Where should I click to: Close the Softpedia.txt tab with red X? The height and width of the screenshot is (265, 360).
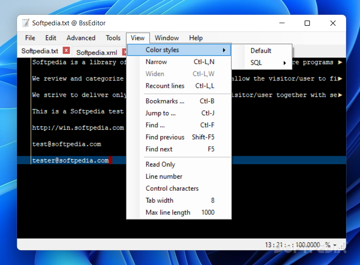[66, 50]
